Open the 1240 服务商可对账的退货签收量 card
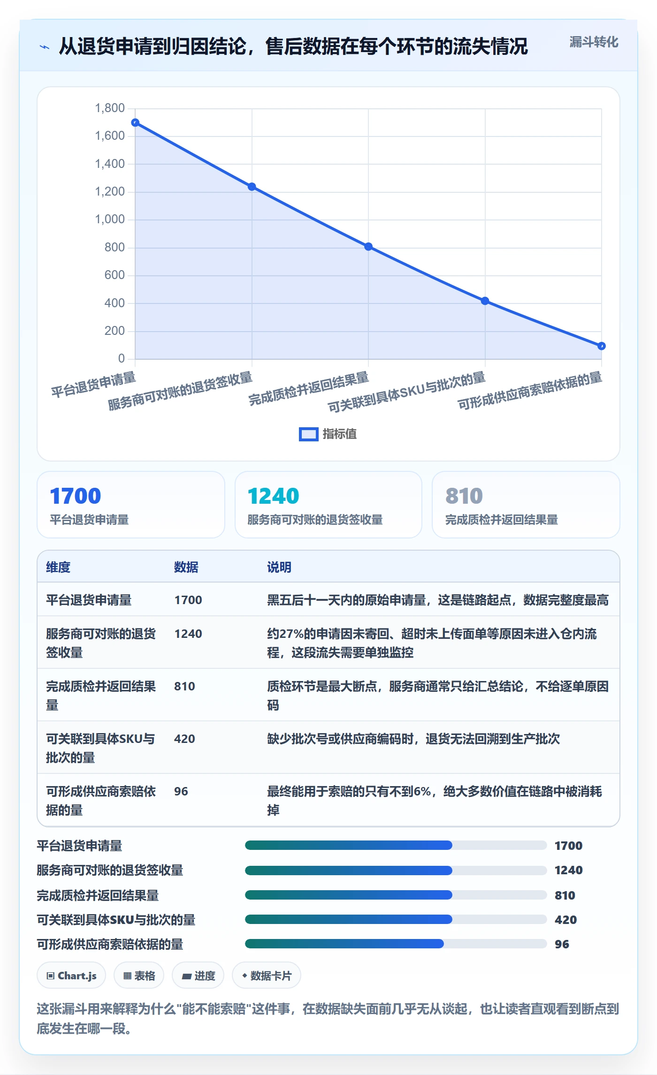 point(328,505)
